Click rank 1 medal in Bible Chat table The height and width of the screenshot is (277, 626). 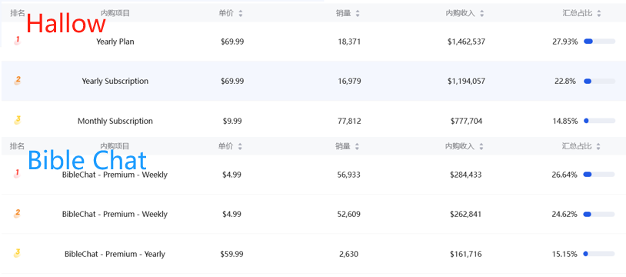click(17, 173)
